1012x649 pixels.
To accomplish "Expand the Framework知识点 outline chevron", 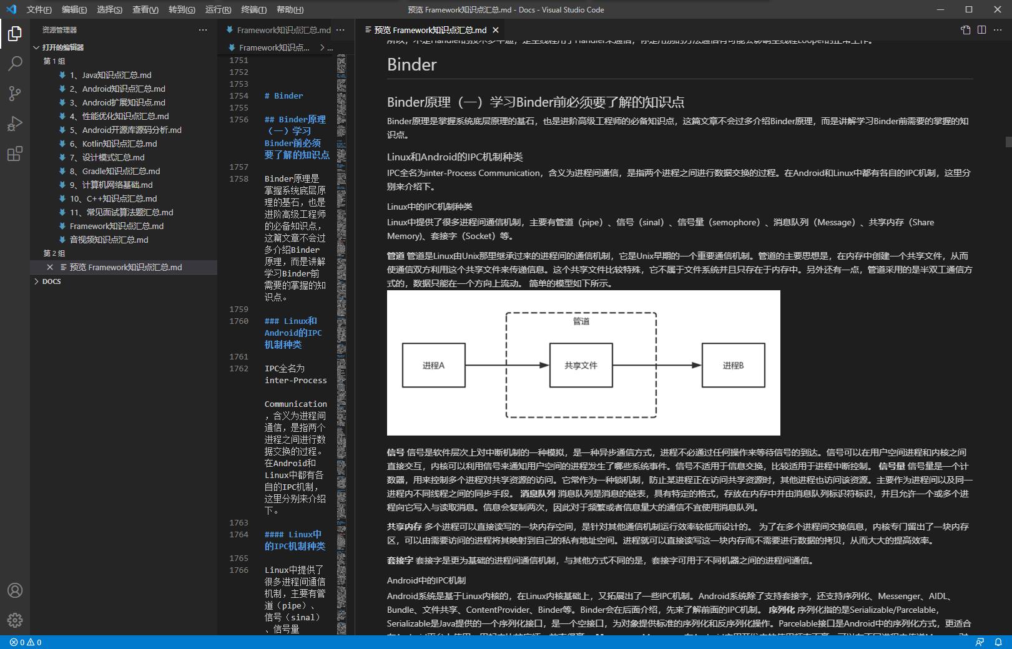I will point(322,47).
